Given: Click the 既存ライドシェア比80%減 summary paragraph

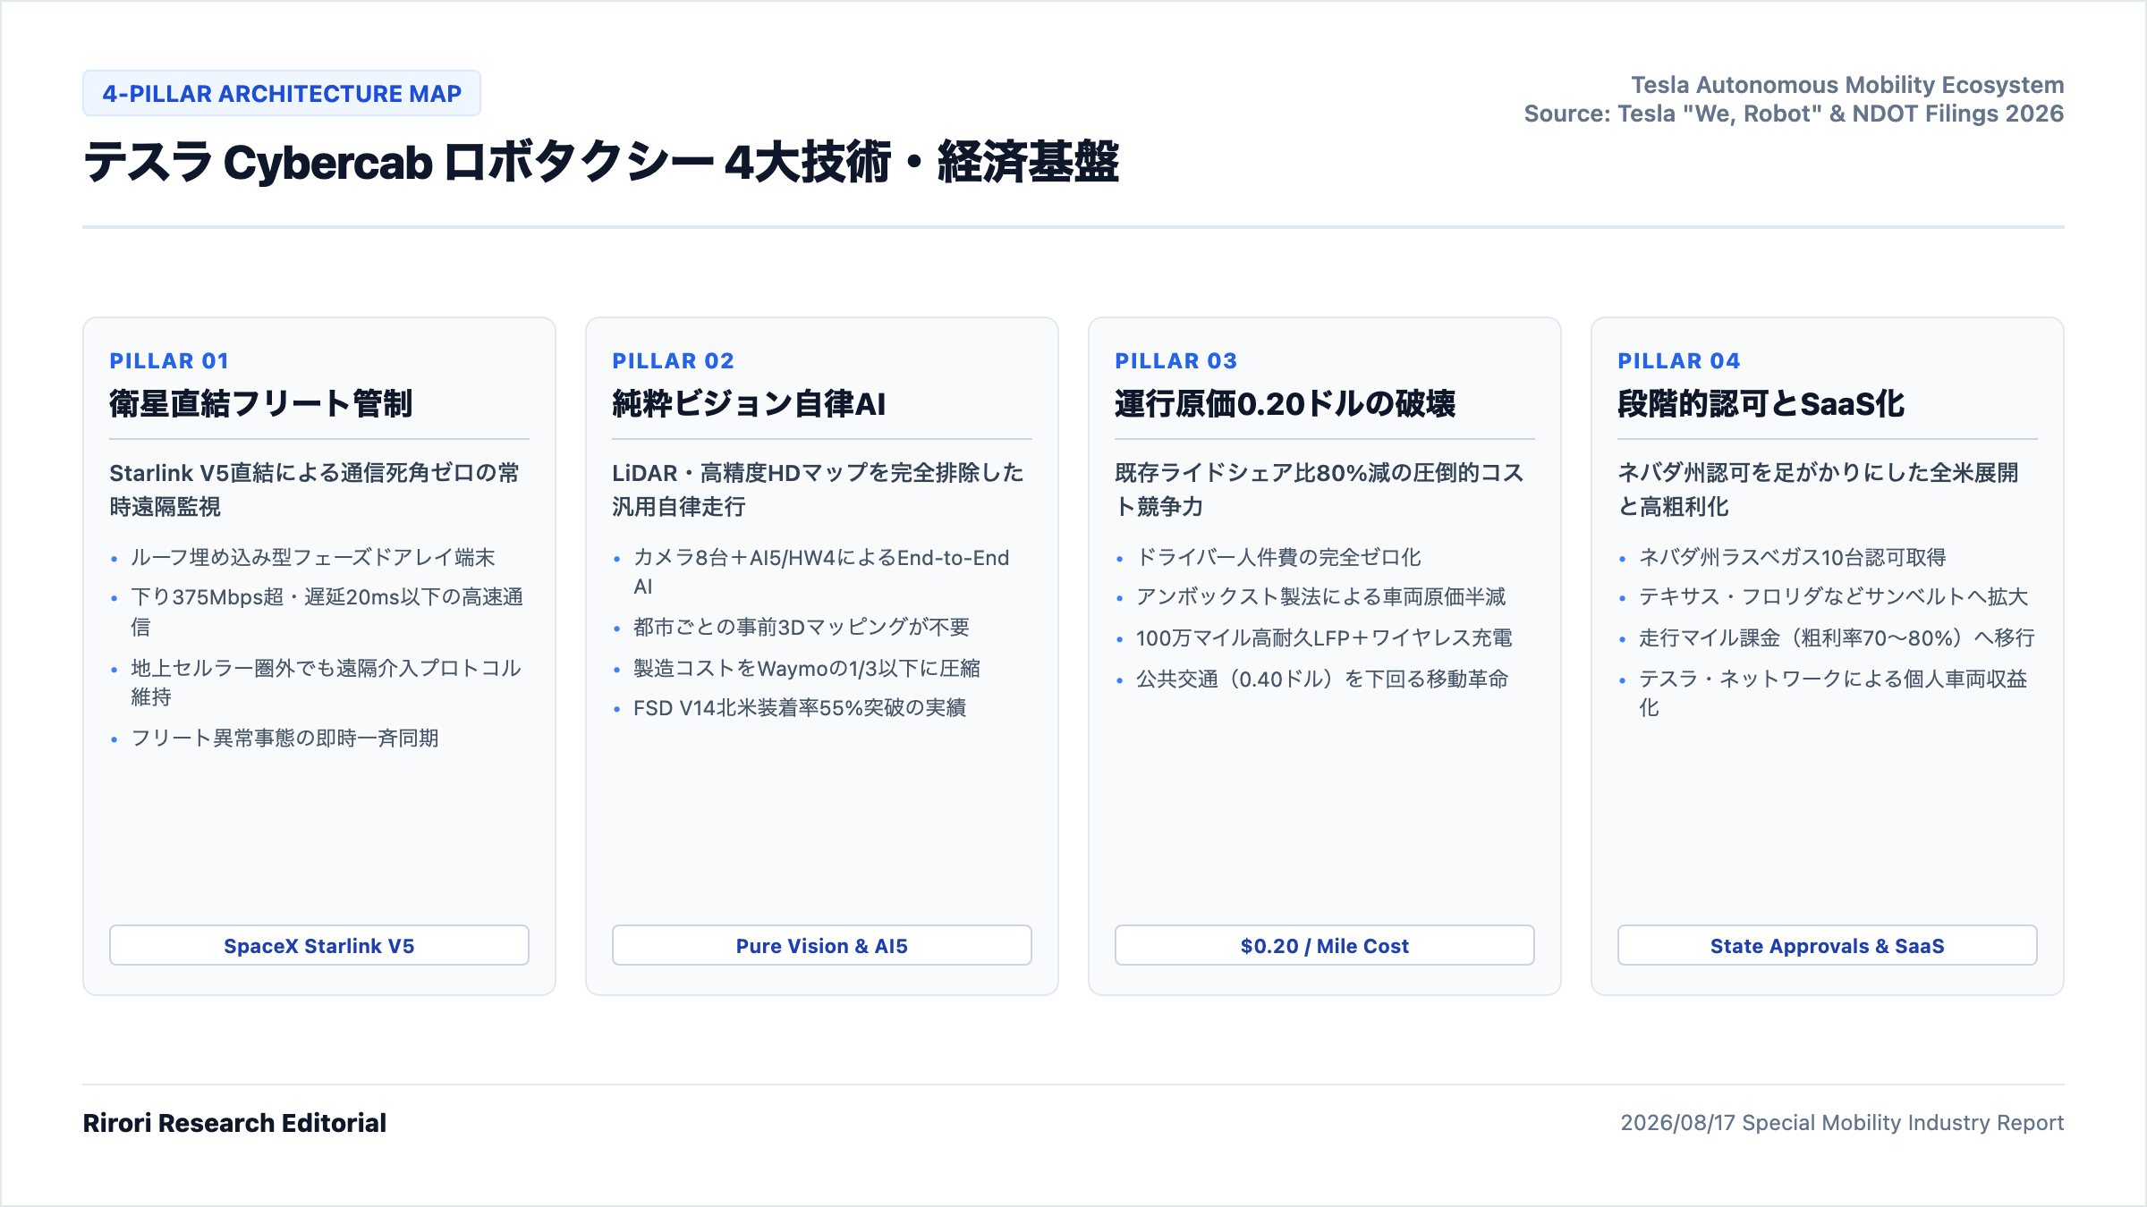Looking at the screenshot, I should [x=1320, y=489].
